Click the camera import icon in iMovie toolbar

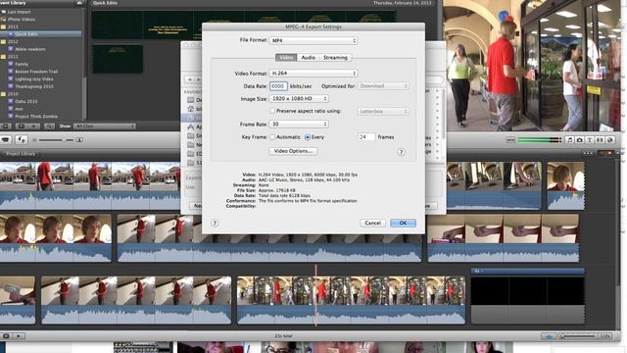click(x=6, y=139)
